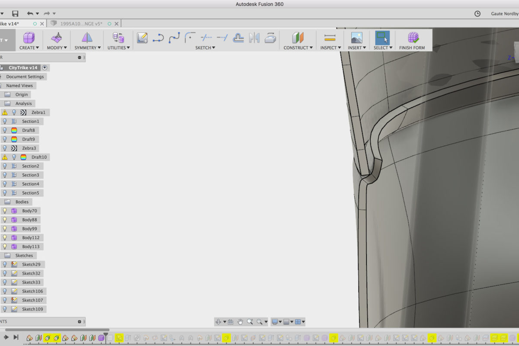Image resolution: width=519 pixels, height=346 pixels.
Task: Toggle visibility bulb of Section1
Action: click(x=5, y=122)
